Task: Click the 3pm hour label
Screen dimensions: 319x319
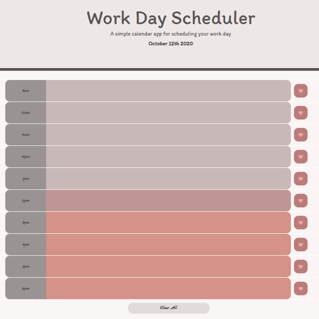Action: click(25, 223)
